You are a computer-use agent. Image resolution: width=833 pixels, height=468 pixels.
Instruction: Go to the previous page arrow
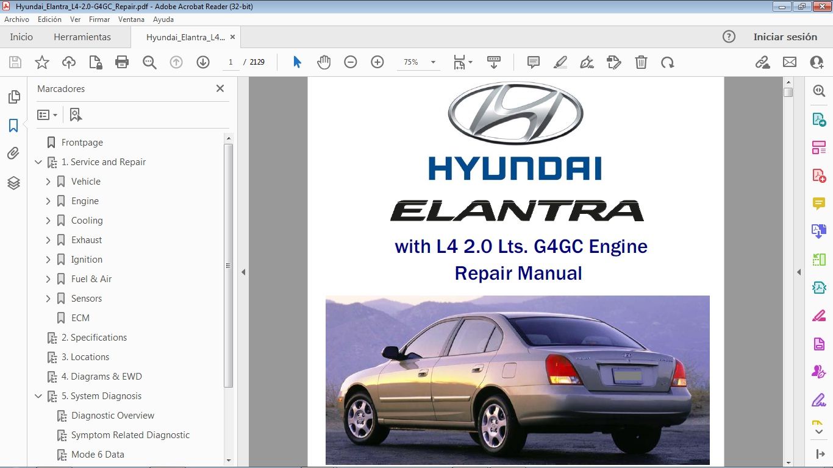(176, 62)
